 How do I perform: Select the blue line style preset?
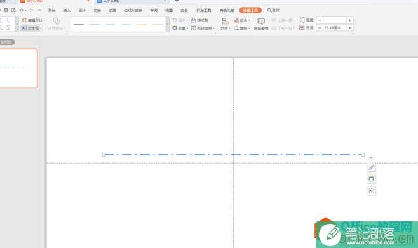(x=95, y=25)
